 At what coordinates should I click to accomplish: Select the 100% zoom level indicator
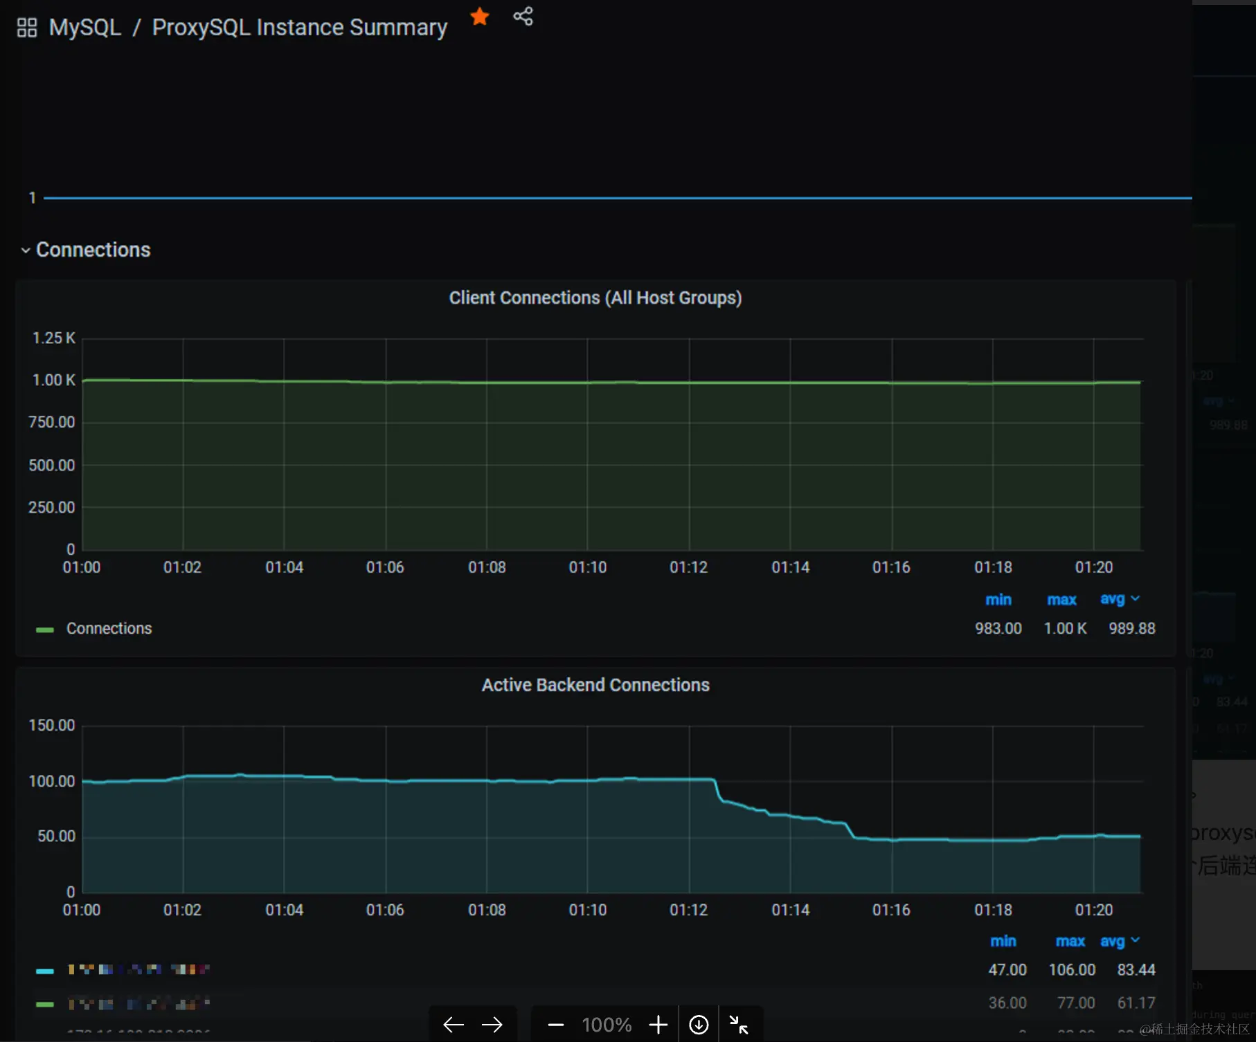[x=607, y=1025]
